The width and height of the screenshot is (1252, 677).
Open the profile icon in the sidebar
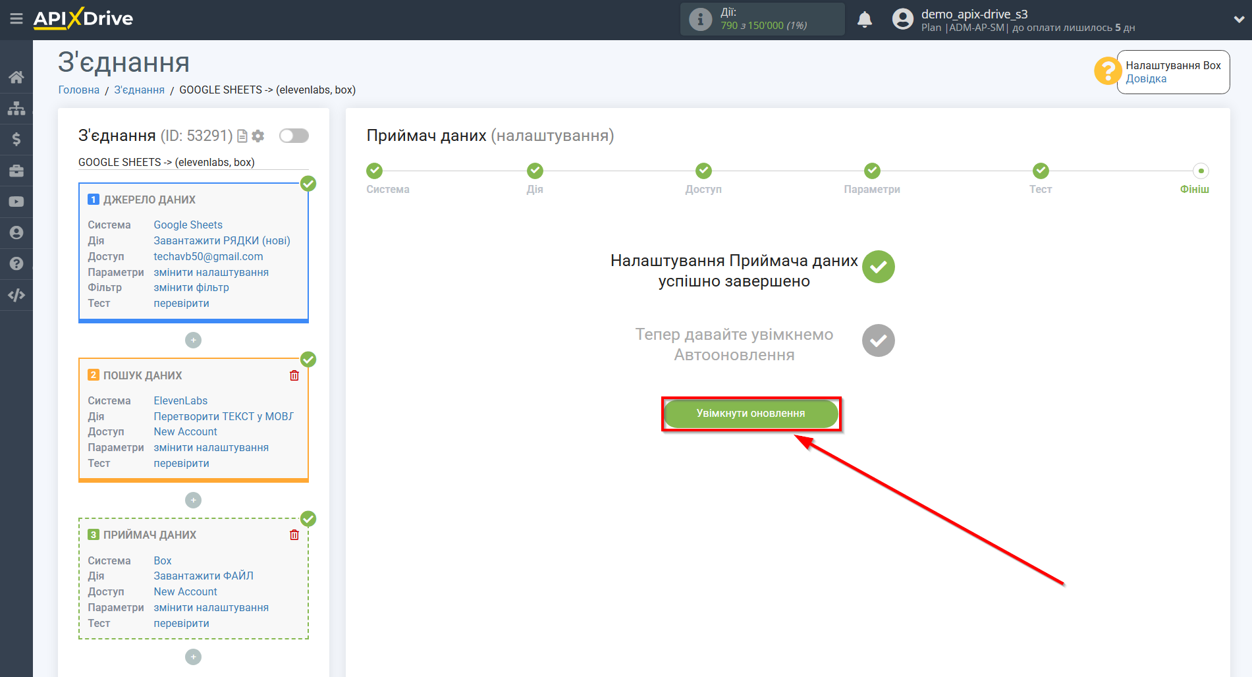[16, 232]
